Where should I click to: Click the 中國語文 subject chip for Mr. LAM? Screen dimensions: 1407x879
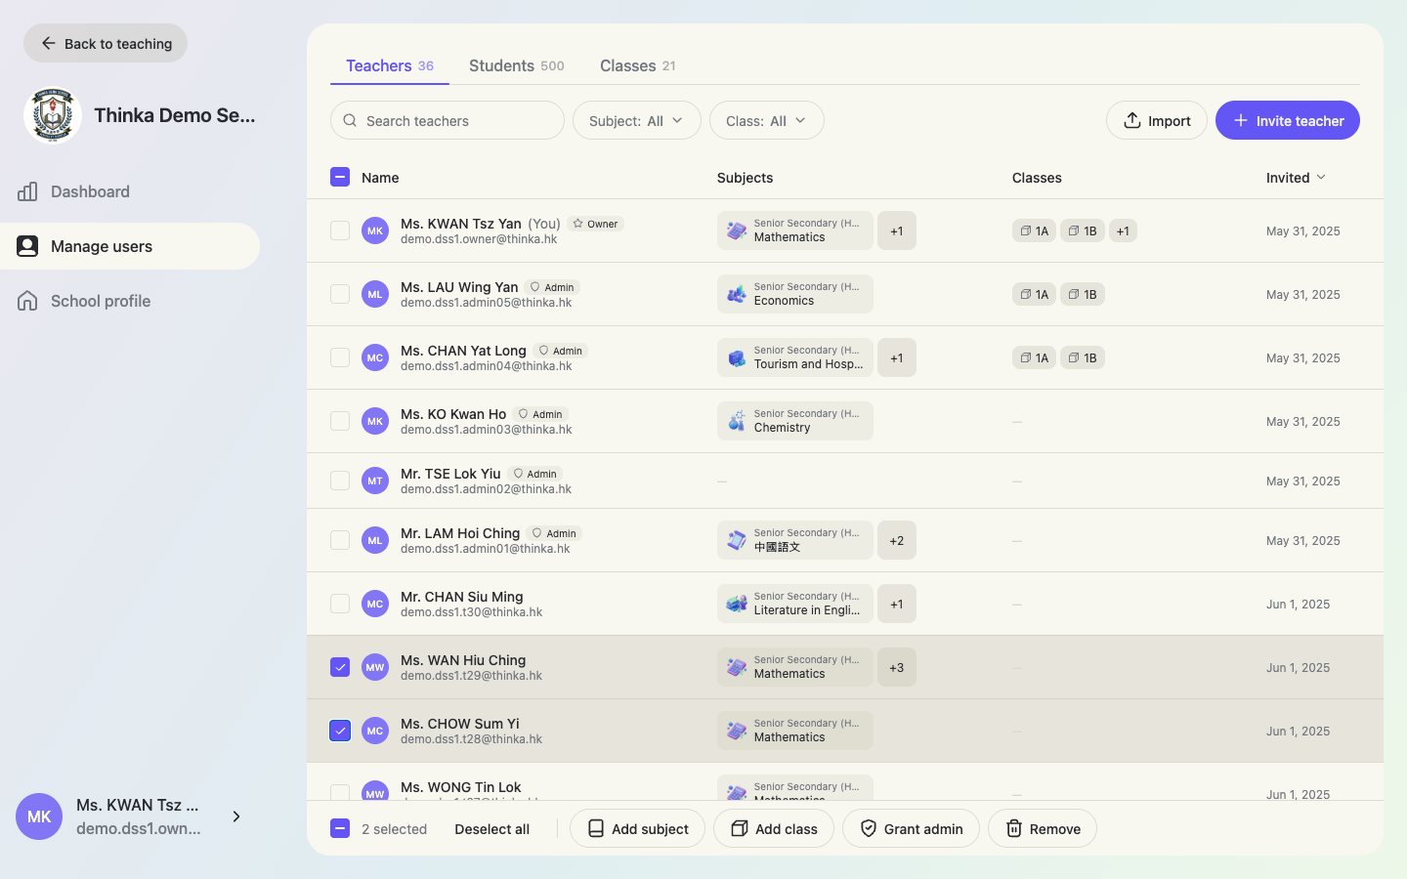point(795,540)
